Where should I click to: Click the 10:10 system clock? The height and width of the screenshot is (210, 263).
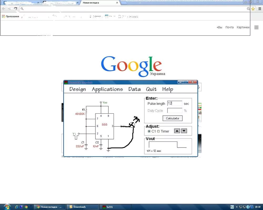click(x=258, y=207)
